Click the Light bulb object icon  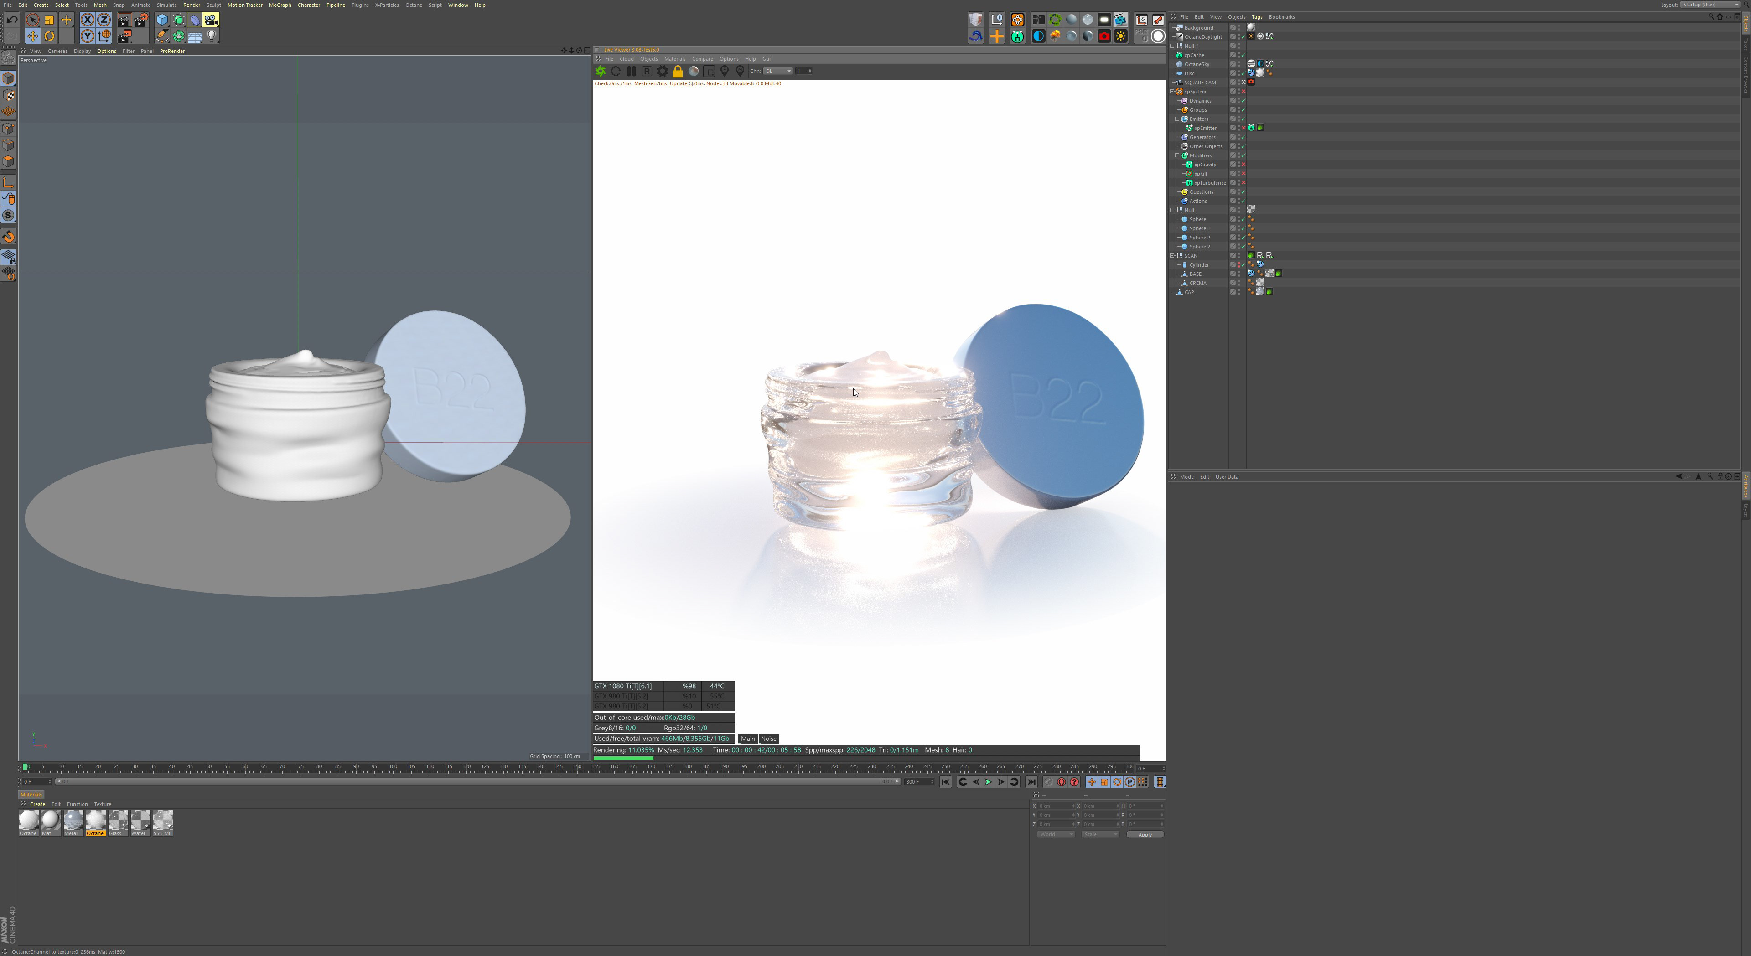click(x=212, y=36)
